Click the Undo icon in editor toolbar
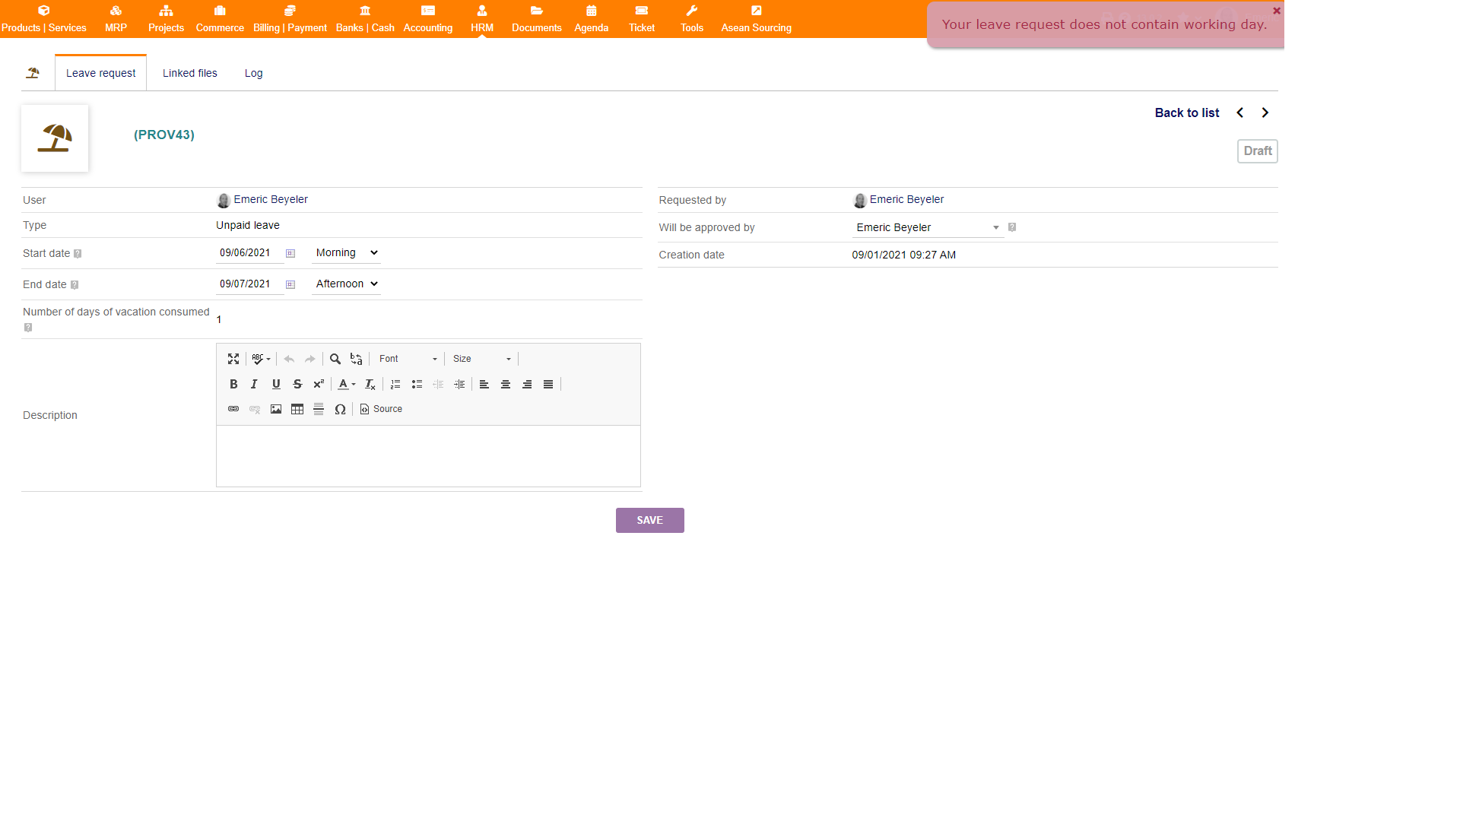1460x821 pixels. pyautogui.click(x=289, y=359)
